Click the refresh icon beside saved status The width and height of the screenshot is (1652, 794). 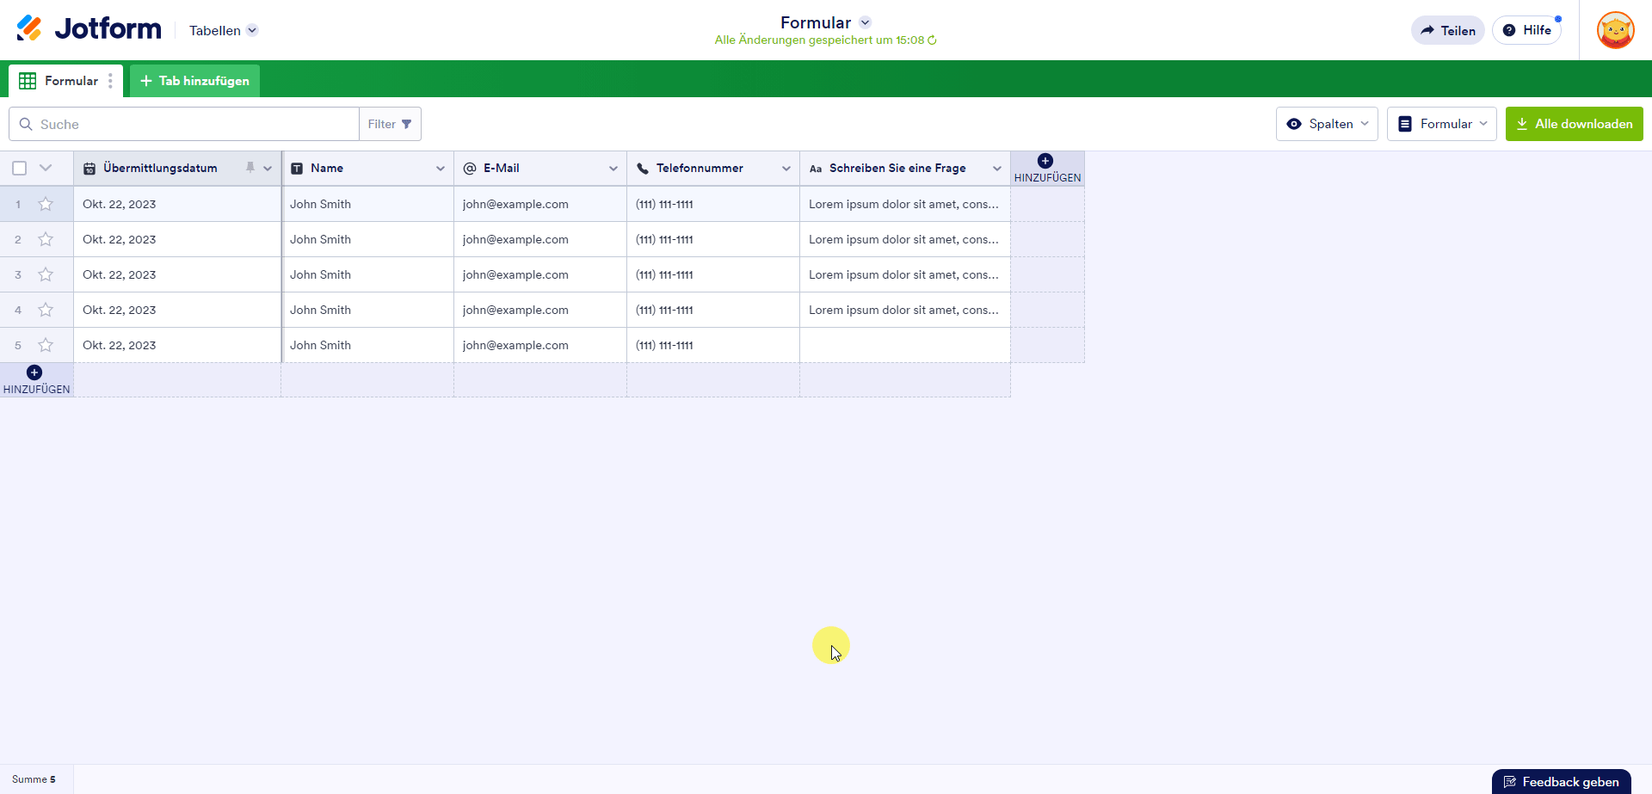(x=932, y=40)
